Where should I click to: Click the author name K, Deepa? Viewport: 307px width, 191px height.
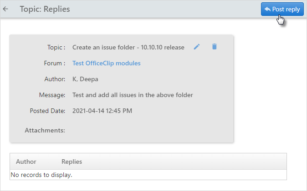coord(85,79)
